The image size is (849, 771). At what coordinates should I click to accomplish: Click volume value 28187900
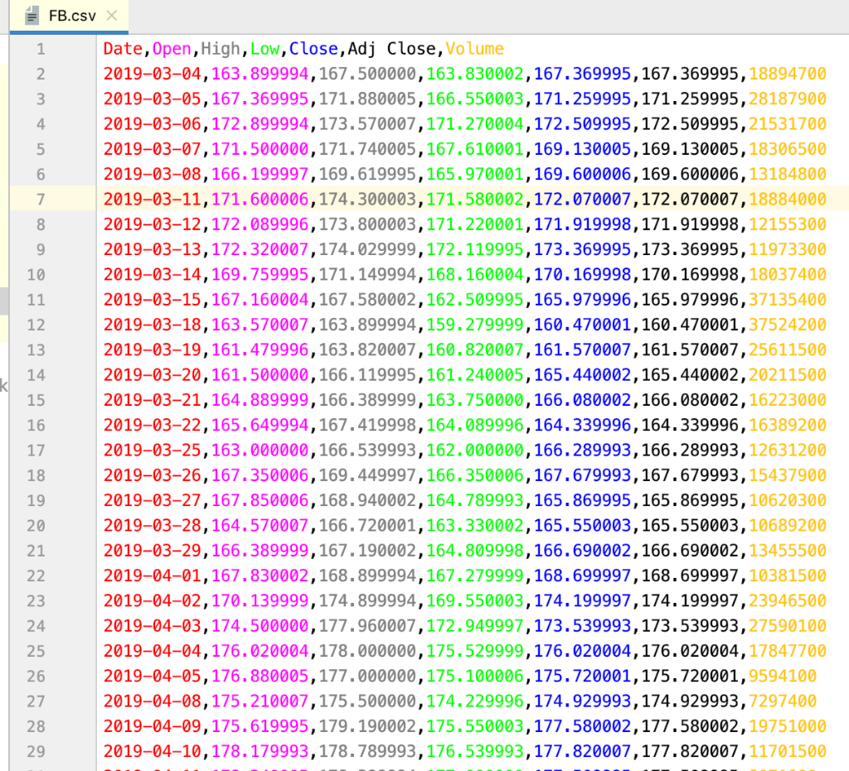point(788,99)
